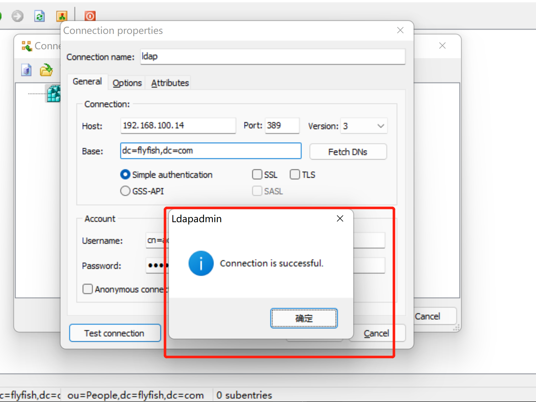Close the Ldapadmin message dialog
The height and width of the screenshot is (402, 536).
(340, 218)
